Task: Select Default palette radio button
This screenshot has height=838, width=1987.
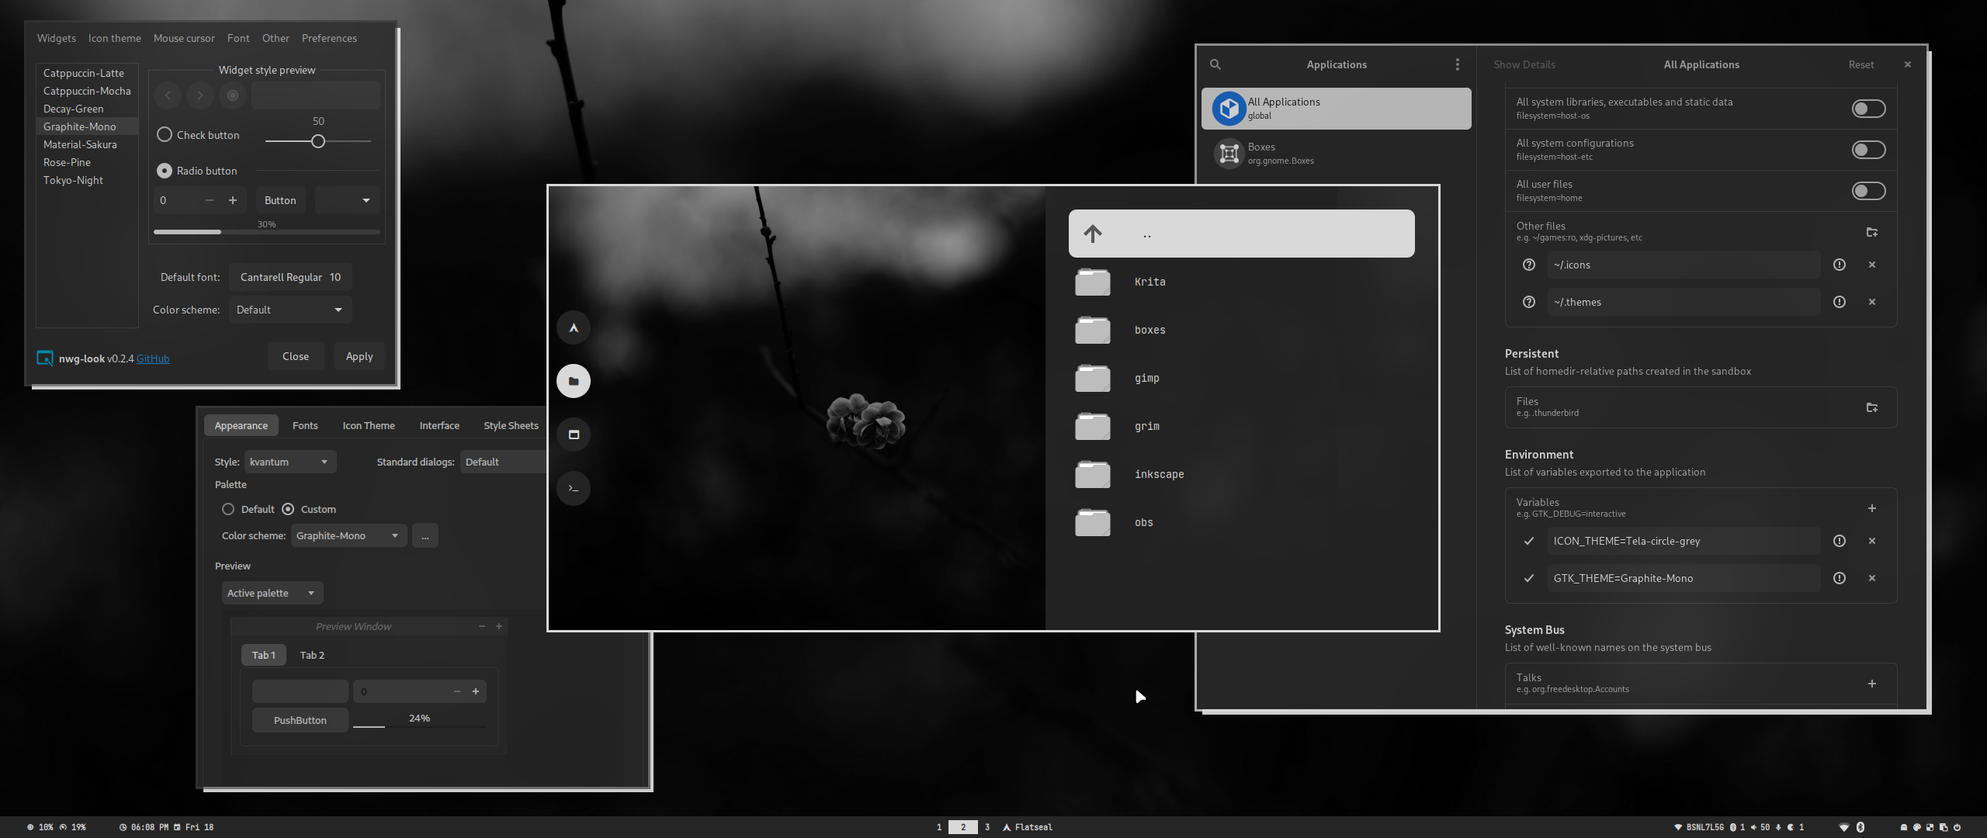Action: (228, 509)
